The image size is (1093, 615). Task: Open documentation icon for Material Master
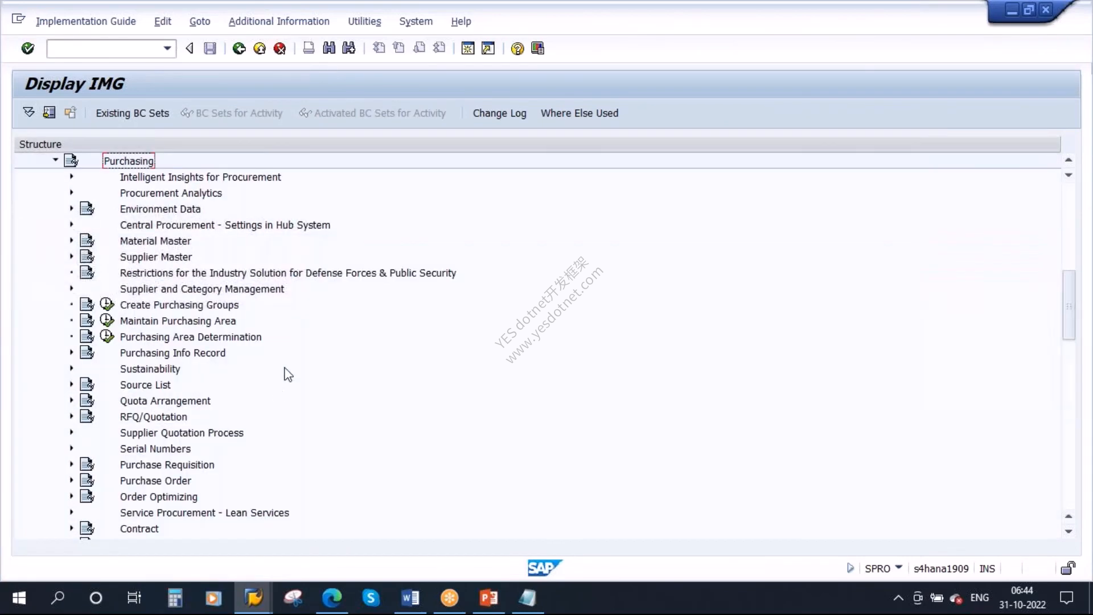coord(87,241)
